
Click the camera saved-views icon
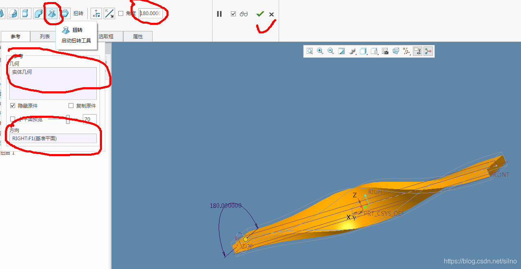point(385,51)
